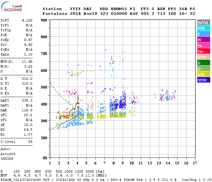Image resolution: width=212 pixels, height=182 pixels.
Task: Click the hmE value 110.0
Action: [27, 110]
